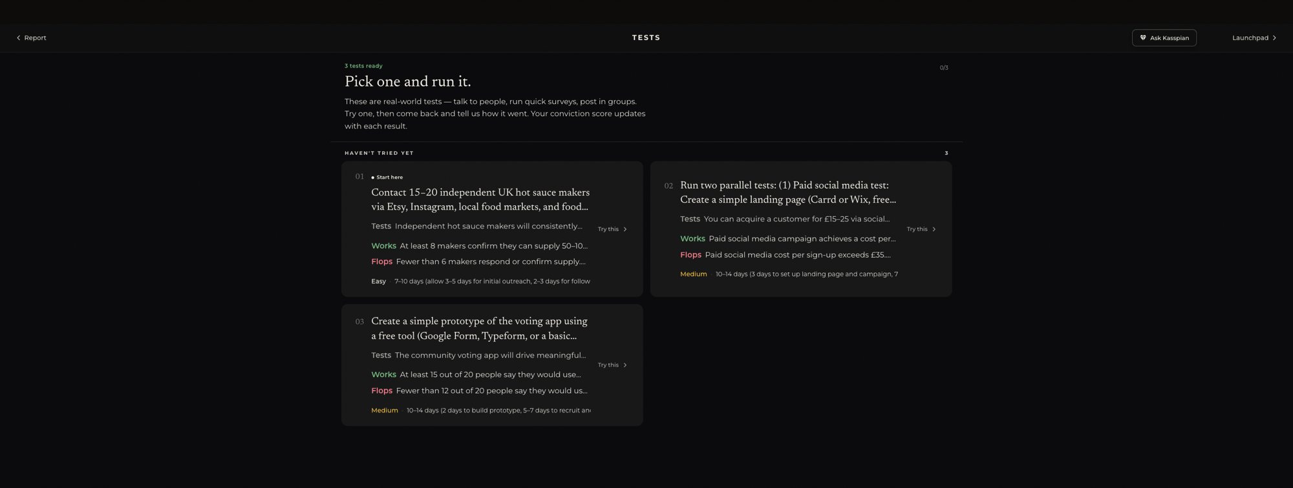Go back to the Report page
The height and width of the screenshot is (488, 1293).
(31, 38)
